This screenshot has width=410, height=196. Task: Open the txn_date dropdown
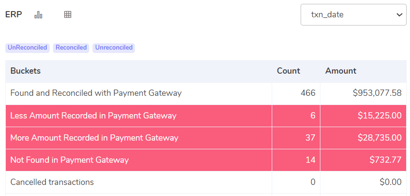point(353,15)
